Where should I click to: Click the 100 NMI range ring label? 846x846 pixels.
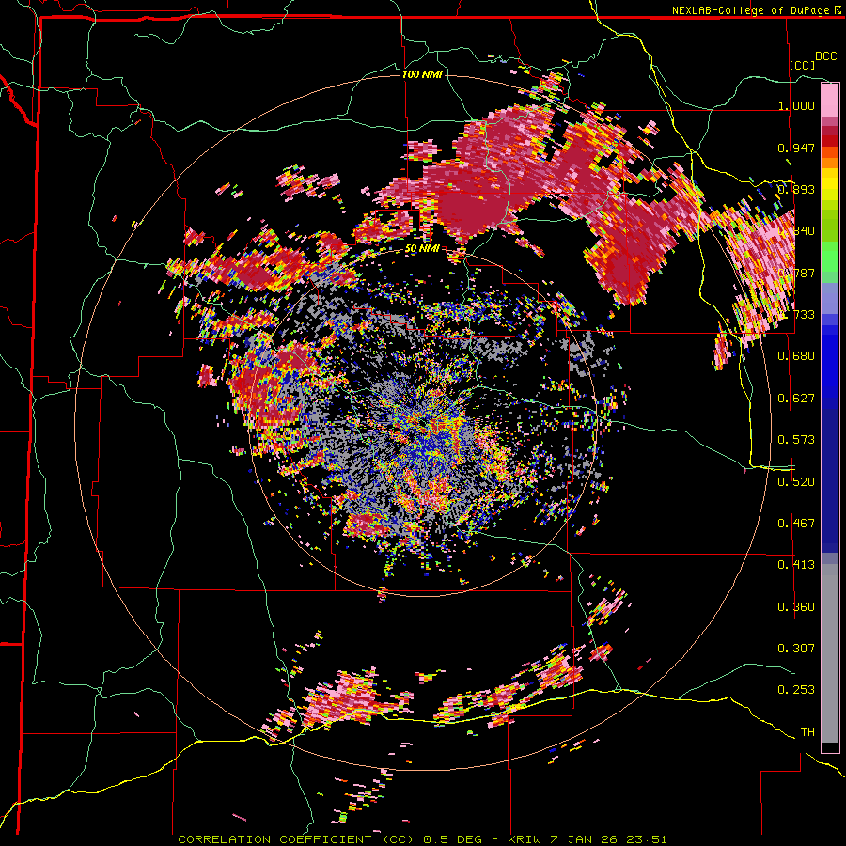(x=422, y=74)
